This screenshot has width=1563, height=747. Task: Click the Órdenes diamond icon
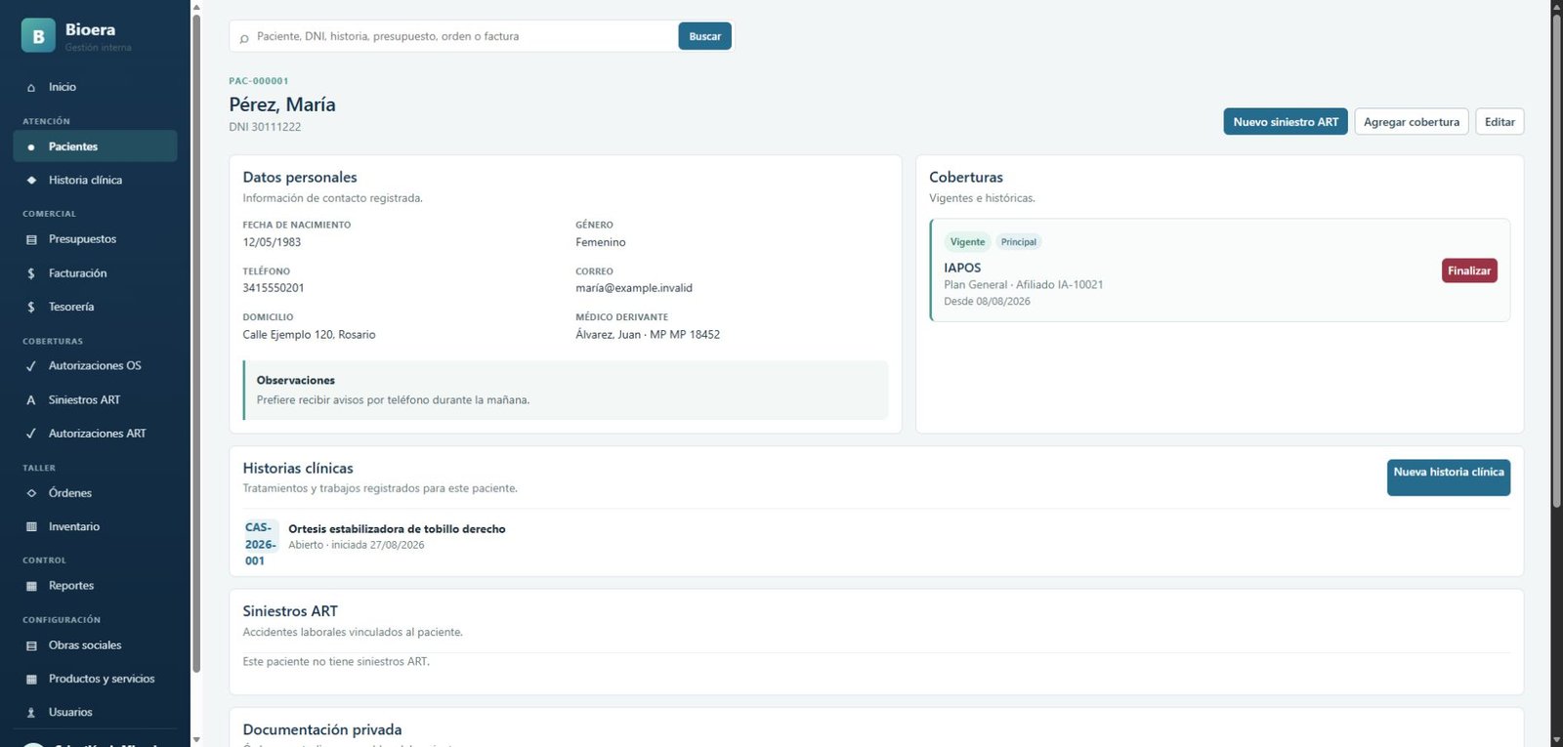31,493
